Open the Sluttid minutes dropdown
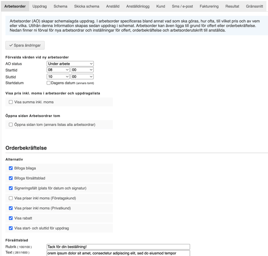 tap(82, 77)
